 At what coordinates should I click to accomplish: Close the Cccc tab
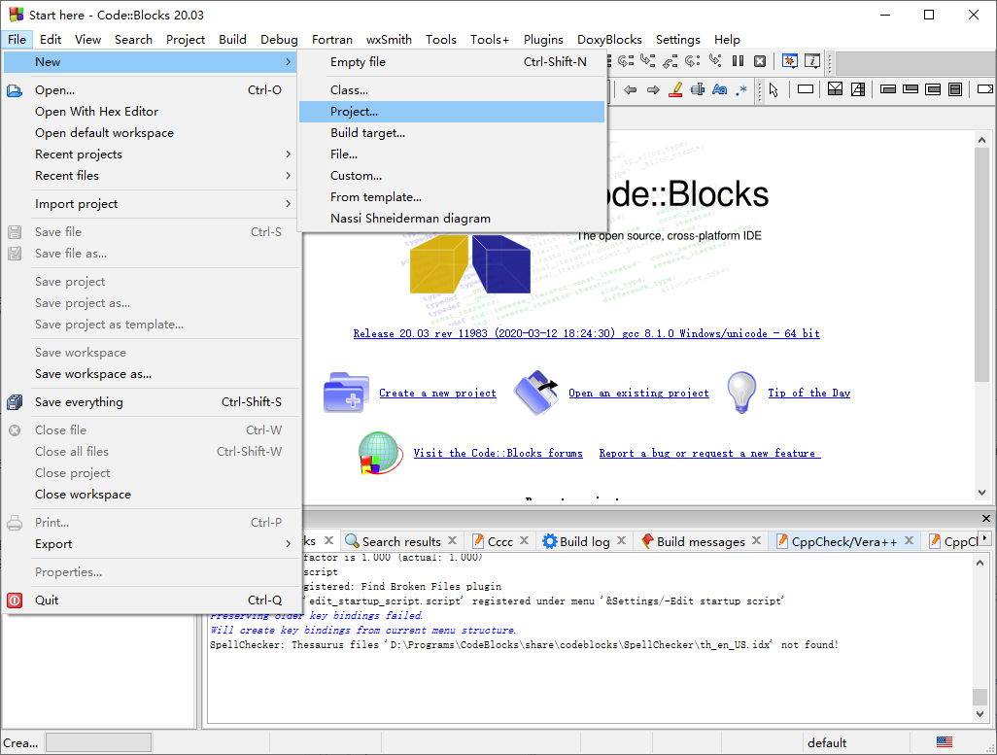tap(524, 540)
